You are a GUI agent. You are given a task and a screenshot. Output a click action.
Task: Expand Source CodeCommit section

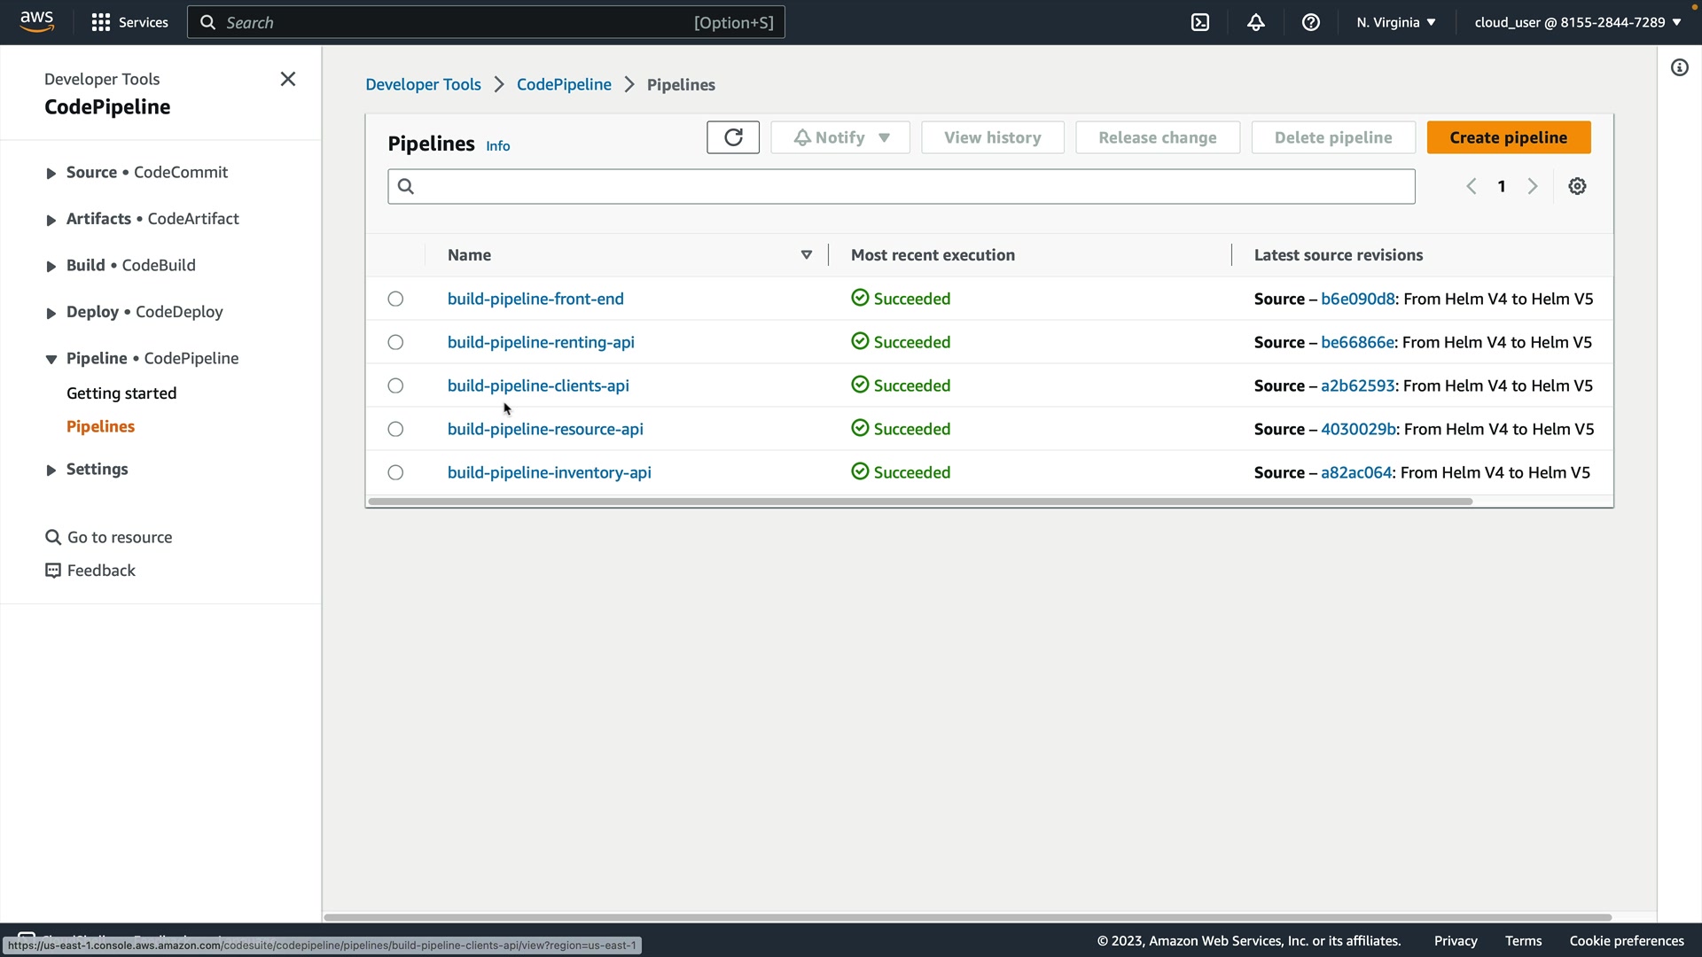pyautogui.click(x=51, y=173)
